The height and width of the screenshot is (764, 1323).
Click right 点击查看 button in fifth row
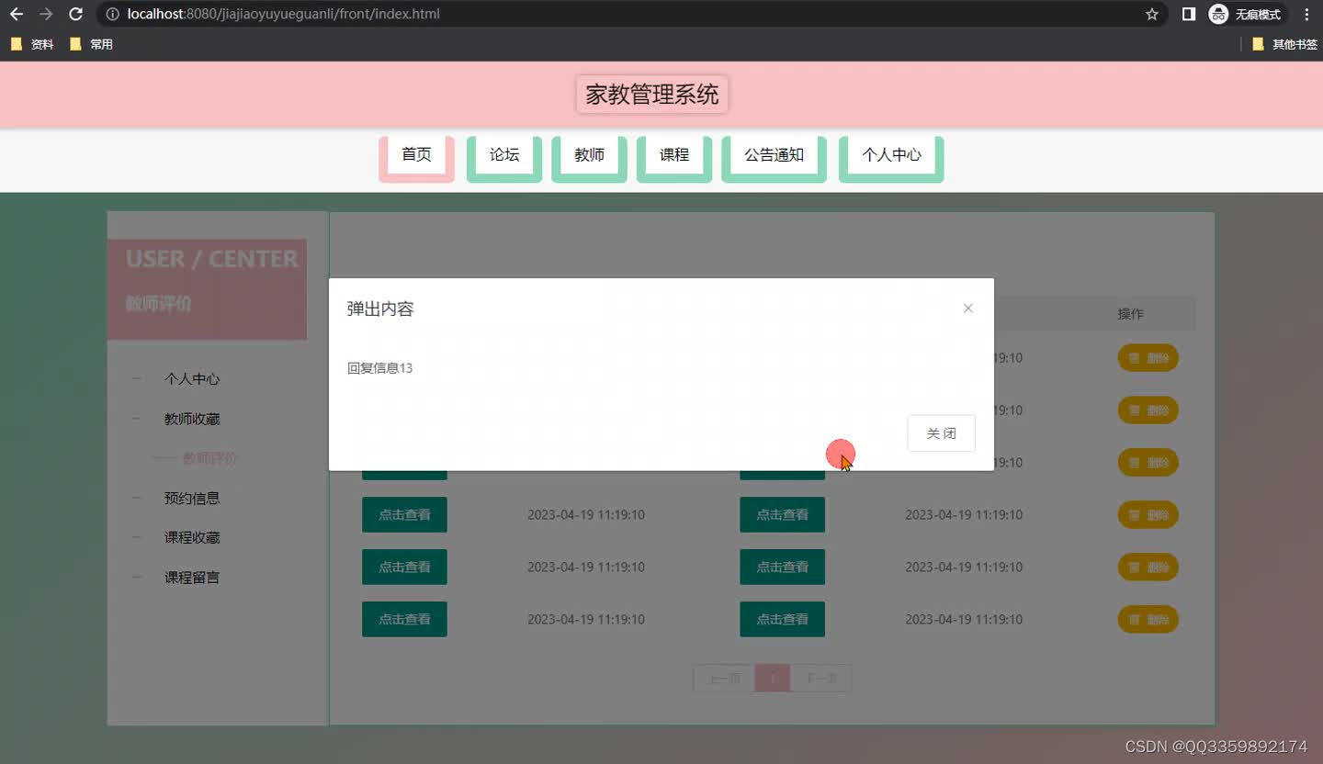tap(782, 567)
